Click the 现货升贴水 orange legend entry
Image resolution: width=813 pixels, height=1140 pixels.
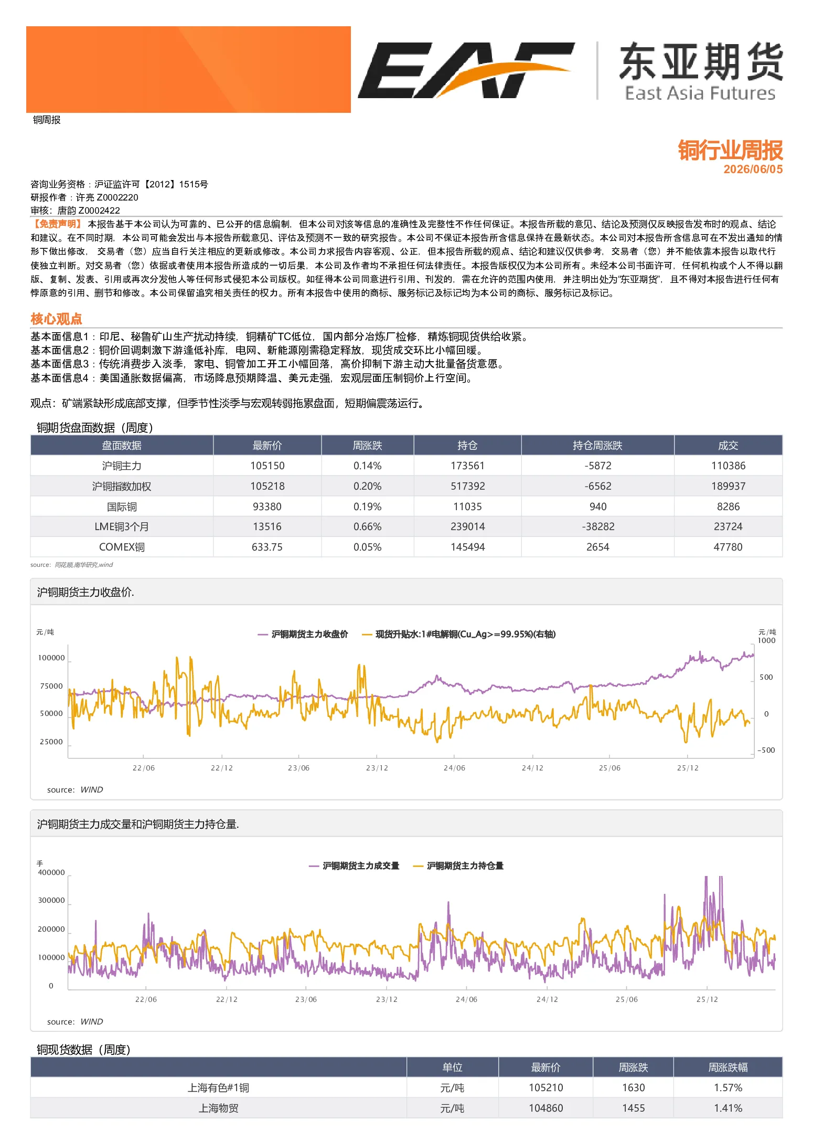(459, 634)
